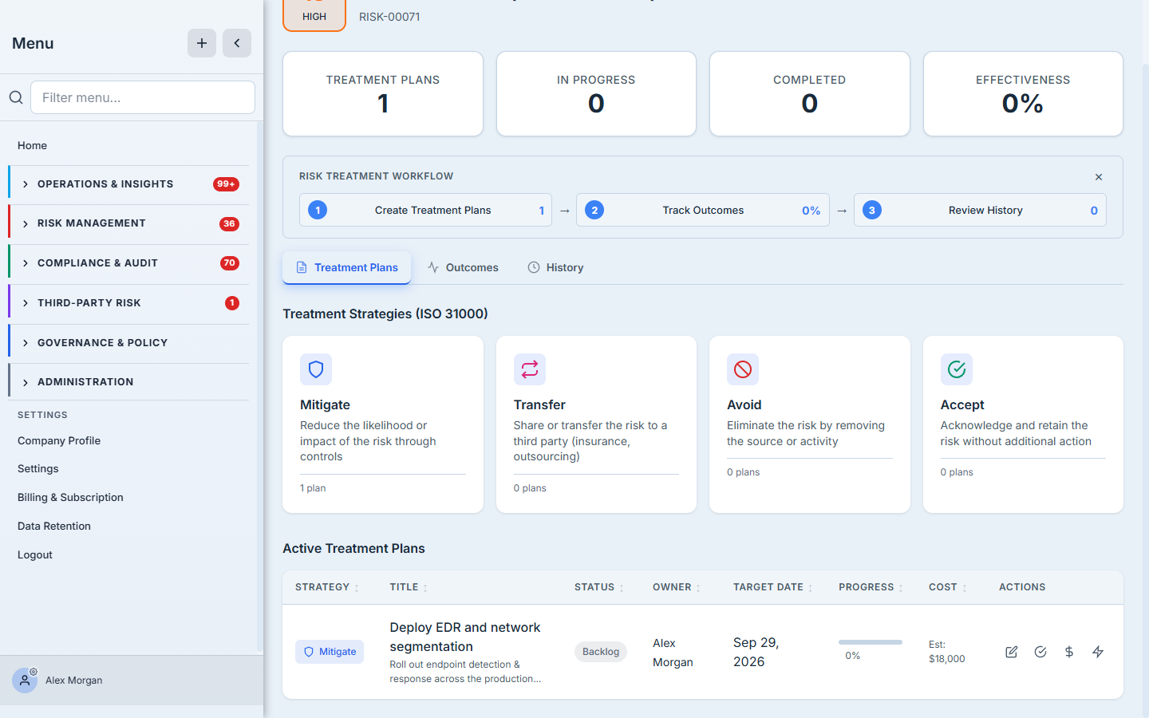
Task: Click the Mitigate tag in the plan row
Action: tap(330, 652)
